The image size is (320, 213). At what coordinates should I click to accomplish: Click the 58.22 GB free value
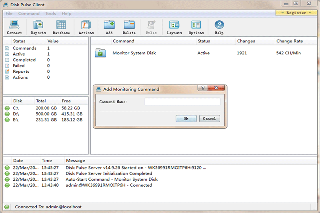(71, 108)
